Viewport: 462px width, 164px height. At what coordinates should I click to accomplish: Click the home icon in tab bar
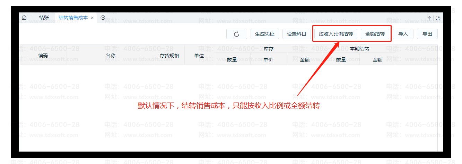(24, 18)
